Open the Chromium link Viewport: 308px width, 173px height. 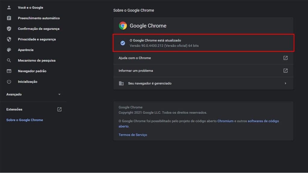tap(225, 121)
